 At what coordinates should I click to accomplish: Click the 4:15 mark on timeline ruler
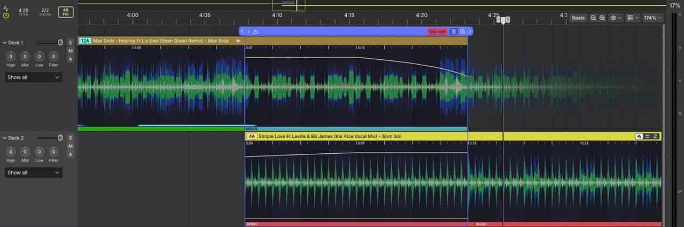(x=349, y=15)
